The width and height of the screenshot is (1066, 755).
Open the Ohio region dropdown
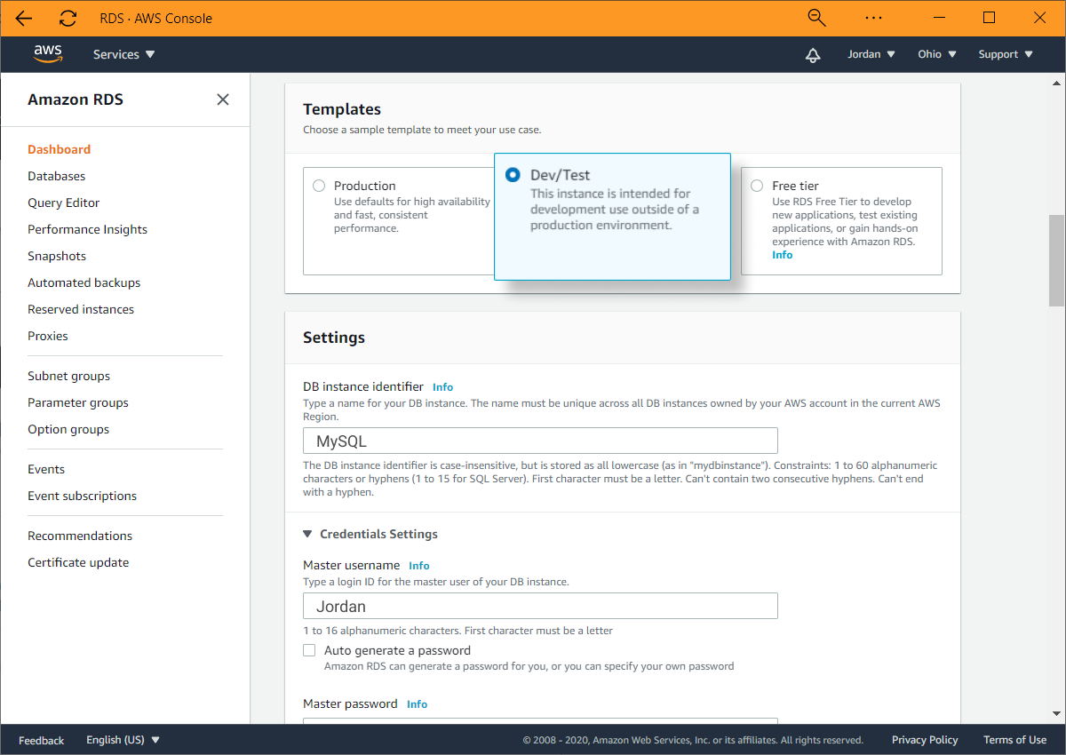pos(937,54)
